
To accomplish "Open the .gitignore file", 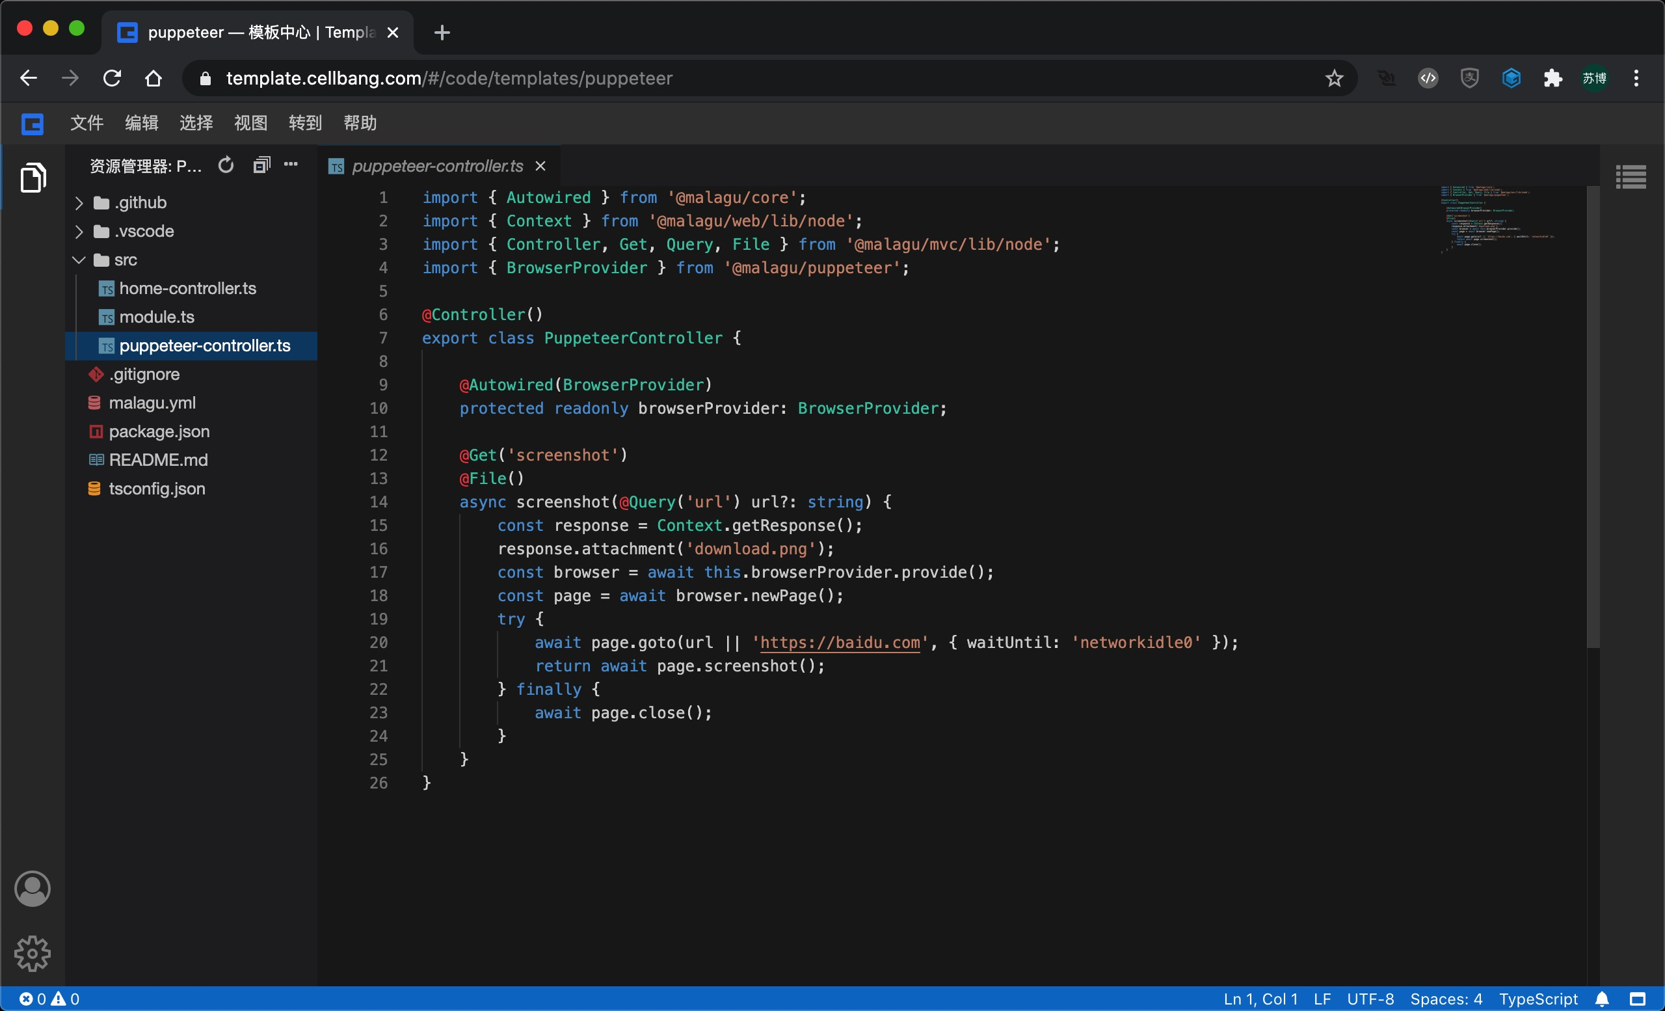I will (x=191, y=374).
